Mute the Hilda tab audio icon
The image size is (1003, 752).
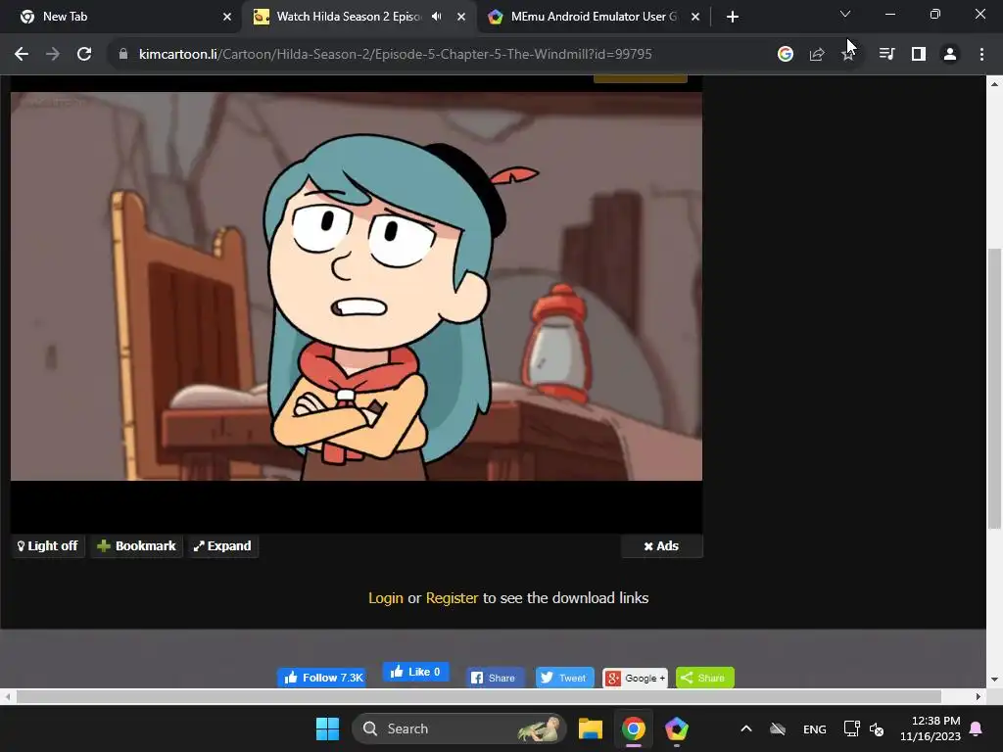point(437,17)
